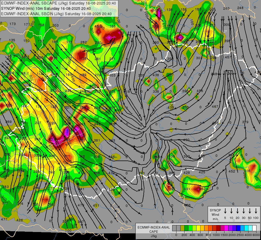Select the bright green CAPE legend swatch

[190, 228]
